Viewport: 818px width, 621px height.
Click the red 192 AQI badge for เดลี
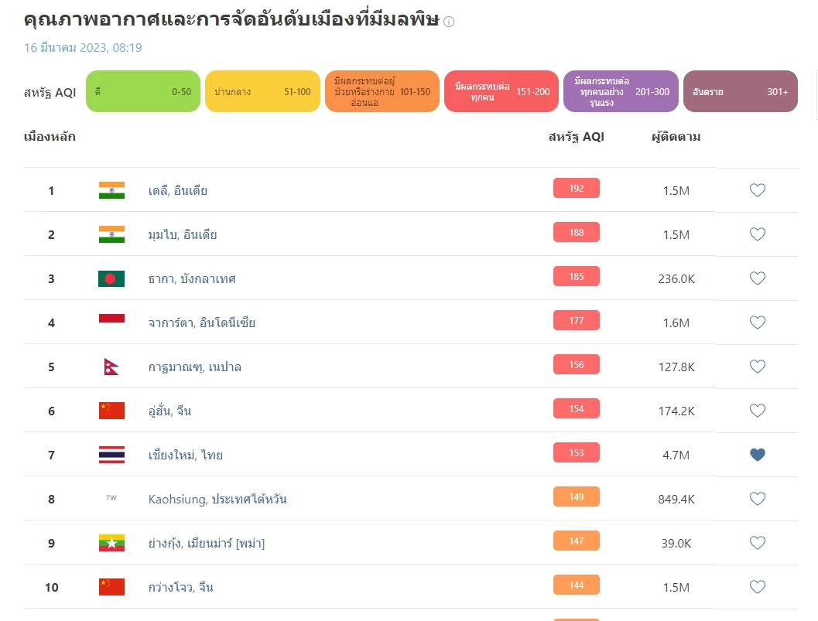(576, 187)
